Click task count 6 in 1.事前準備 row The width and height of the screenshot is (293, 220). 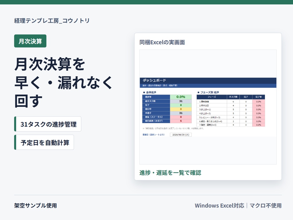(233, 102)
